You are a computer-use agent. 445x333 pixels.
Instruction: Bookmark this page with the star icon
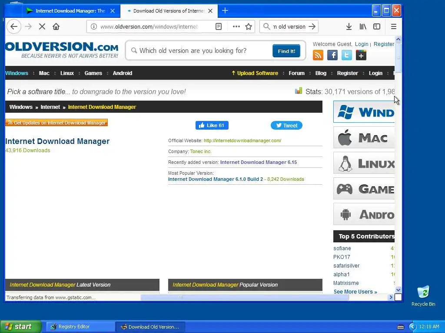(249, 26)
